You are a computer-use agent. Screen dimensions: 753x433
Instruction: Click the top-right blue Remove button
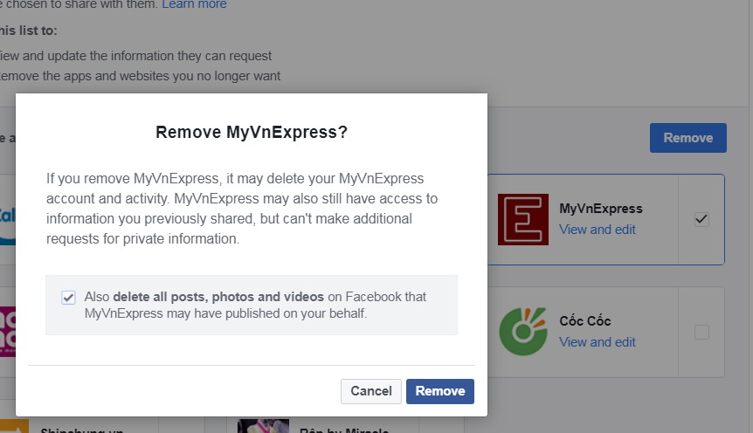687,138
